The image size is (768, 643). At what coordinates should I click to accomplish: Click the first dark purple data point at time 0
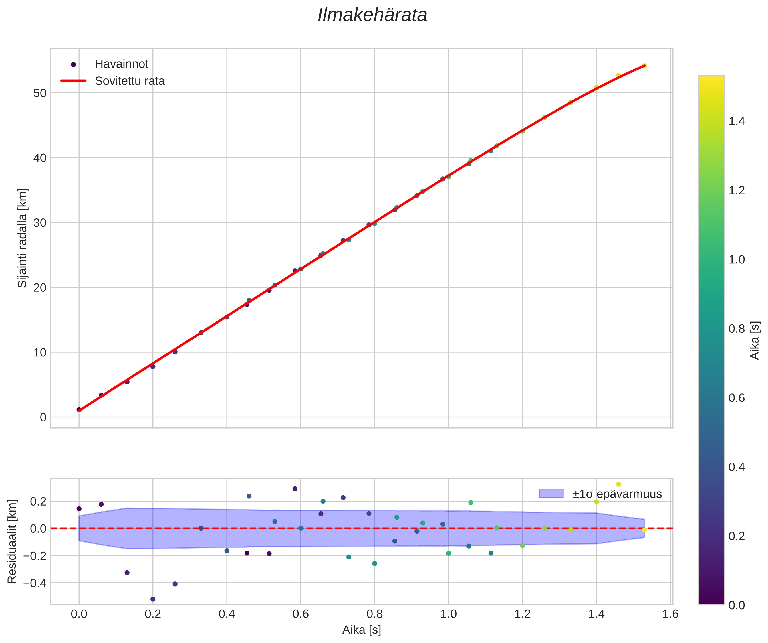pyautogui.click(x=79, y=409)
